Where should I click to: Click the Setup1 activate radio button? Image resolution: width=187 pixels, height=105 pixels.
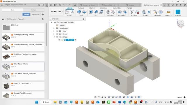[75, 40]
